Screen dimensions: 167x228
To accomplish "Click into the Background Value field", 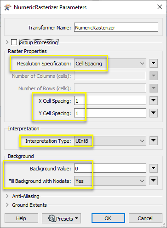I will point(110,169).
